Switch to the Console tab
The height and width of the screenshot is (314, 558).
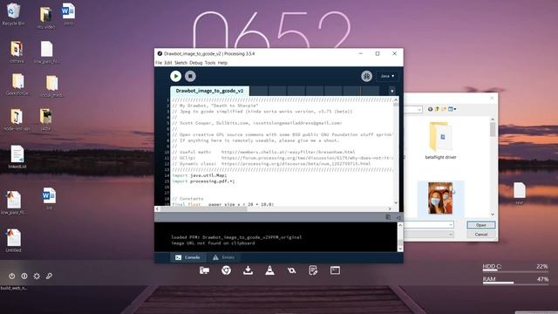[x=187, y=257]
